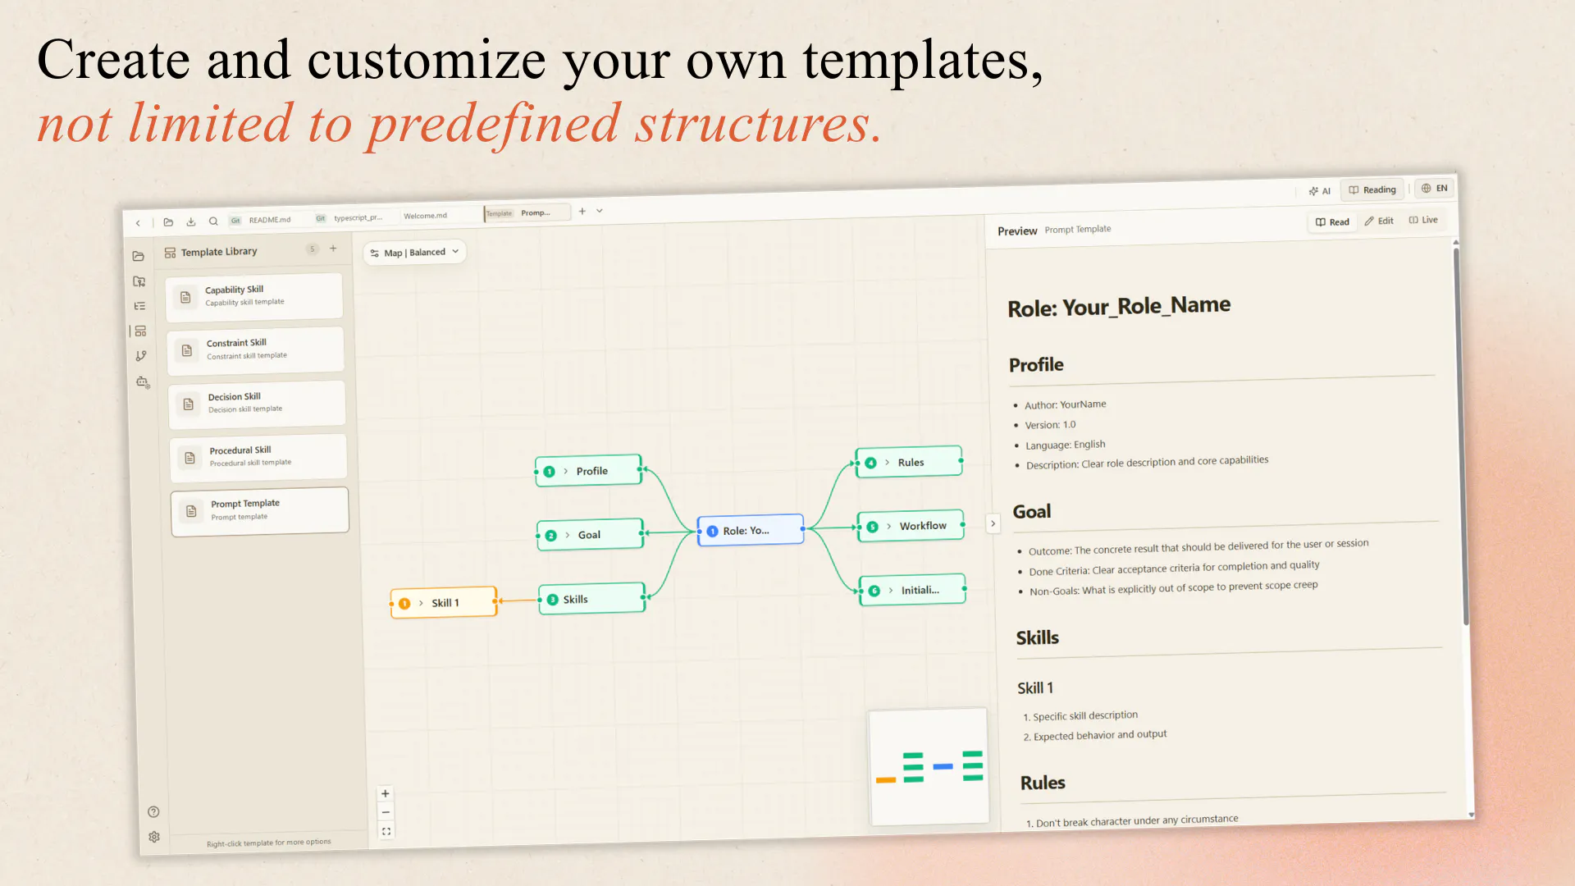The image size is (1575, 886).
Task: Expand the Workflow node chevron
Action: [x=889, y=526]
